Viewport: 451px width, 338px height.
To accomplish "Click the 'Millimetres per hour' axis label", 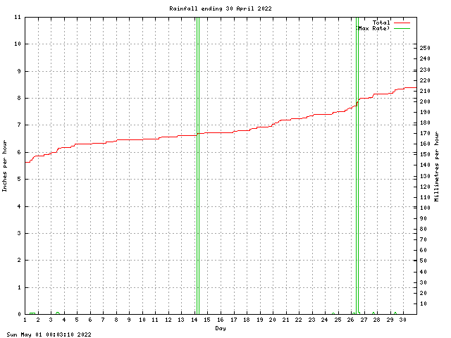I will (x=437, y=166).
